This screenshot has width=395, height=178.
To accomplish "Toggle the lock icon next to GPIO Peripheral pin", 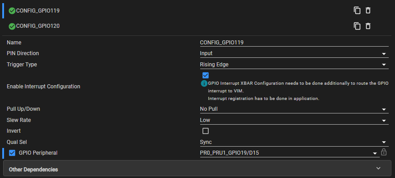I will [x=384, y=152].
